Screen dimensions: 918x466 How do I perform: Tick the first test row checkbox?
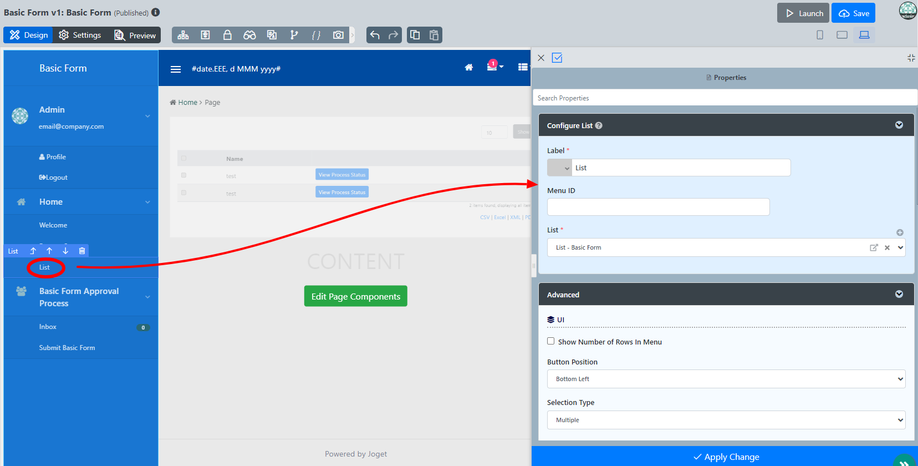point(183,175)
